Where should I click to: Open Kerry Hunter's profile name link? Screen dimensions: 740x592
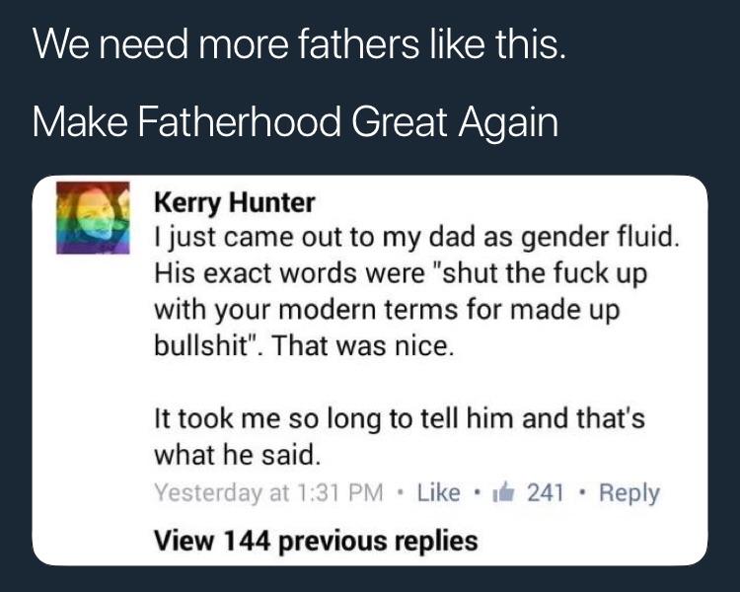[235, 204]
